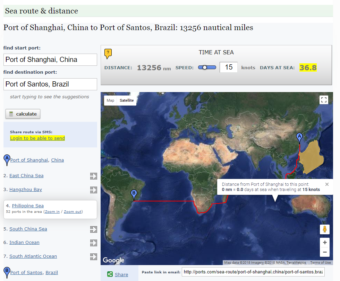
Task: Click Zoom out for Philippine Sea ports
Action: point(73,211)
